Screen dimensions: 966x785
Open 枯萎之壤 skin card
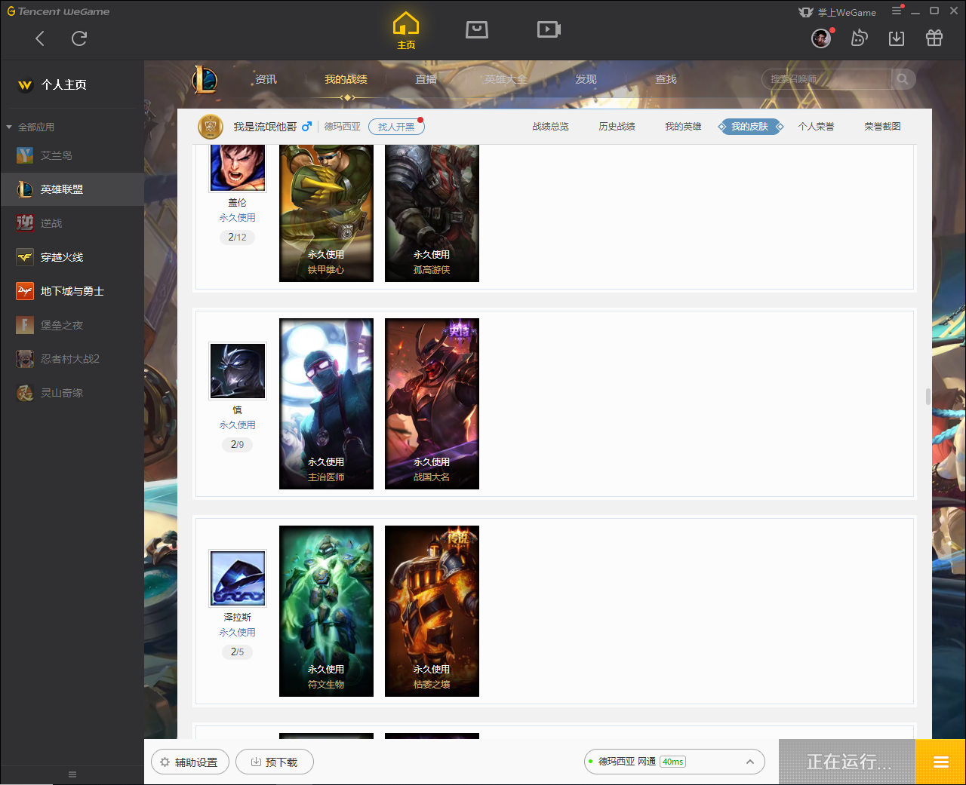click(x=432, y=611)
